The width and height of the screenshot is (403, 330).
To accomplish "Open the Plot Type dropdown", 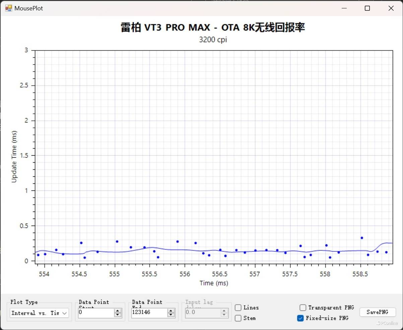I will [39, 313].
